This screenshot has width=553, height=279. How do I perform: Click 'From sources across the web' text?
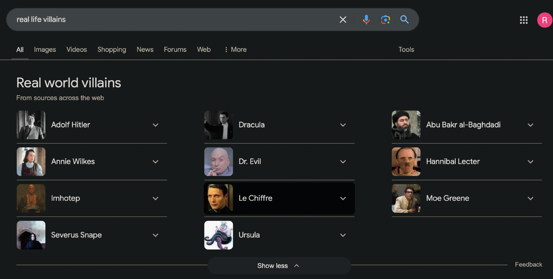click(60, 98)
